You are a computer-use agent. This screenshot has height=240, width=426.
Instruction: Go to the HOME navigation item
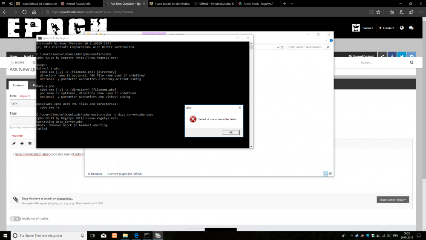[x=17, y=63]
